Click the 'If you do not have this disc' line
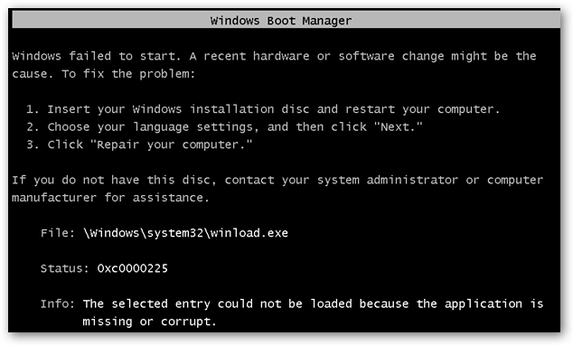This screenshot has height=345, width=573. [277, 180]
